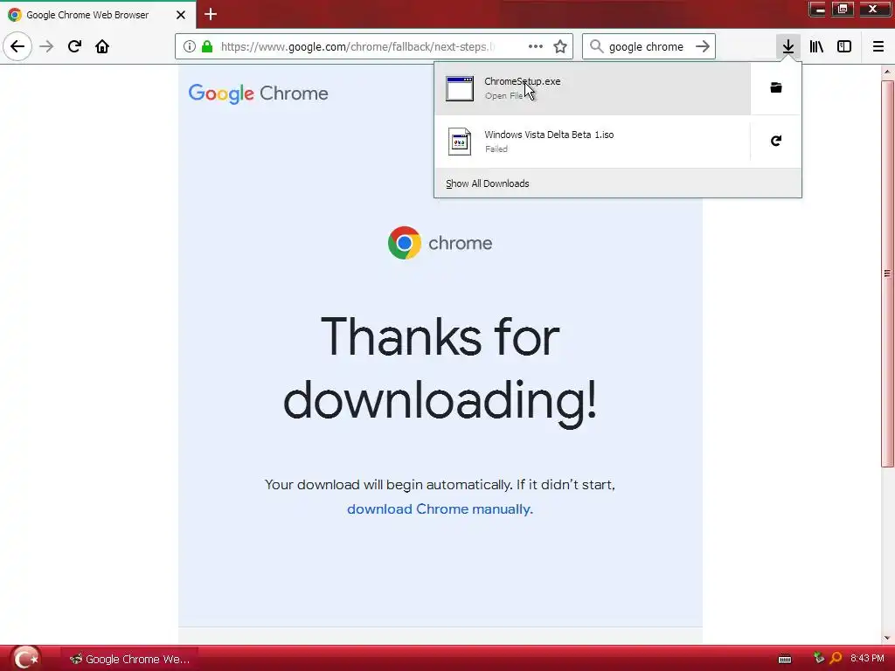Show site information via the info icon

pyautogui.click(x=189, y=46)
